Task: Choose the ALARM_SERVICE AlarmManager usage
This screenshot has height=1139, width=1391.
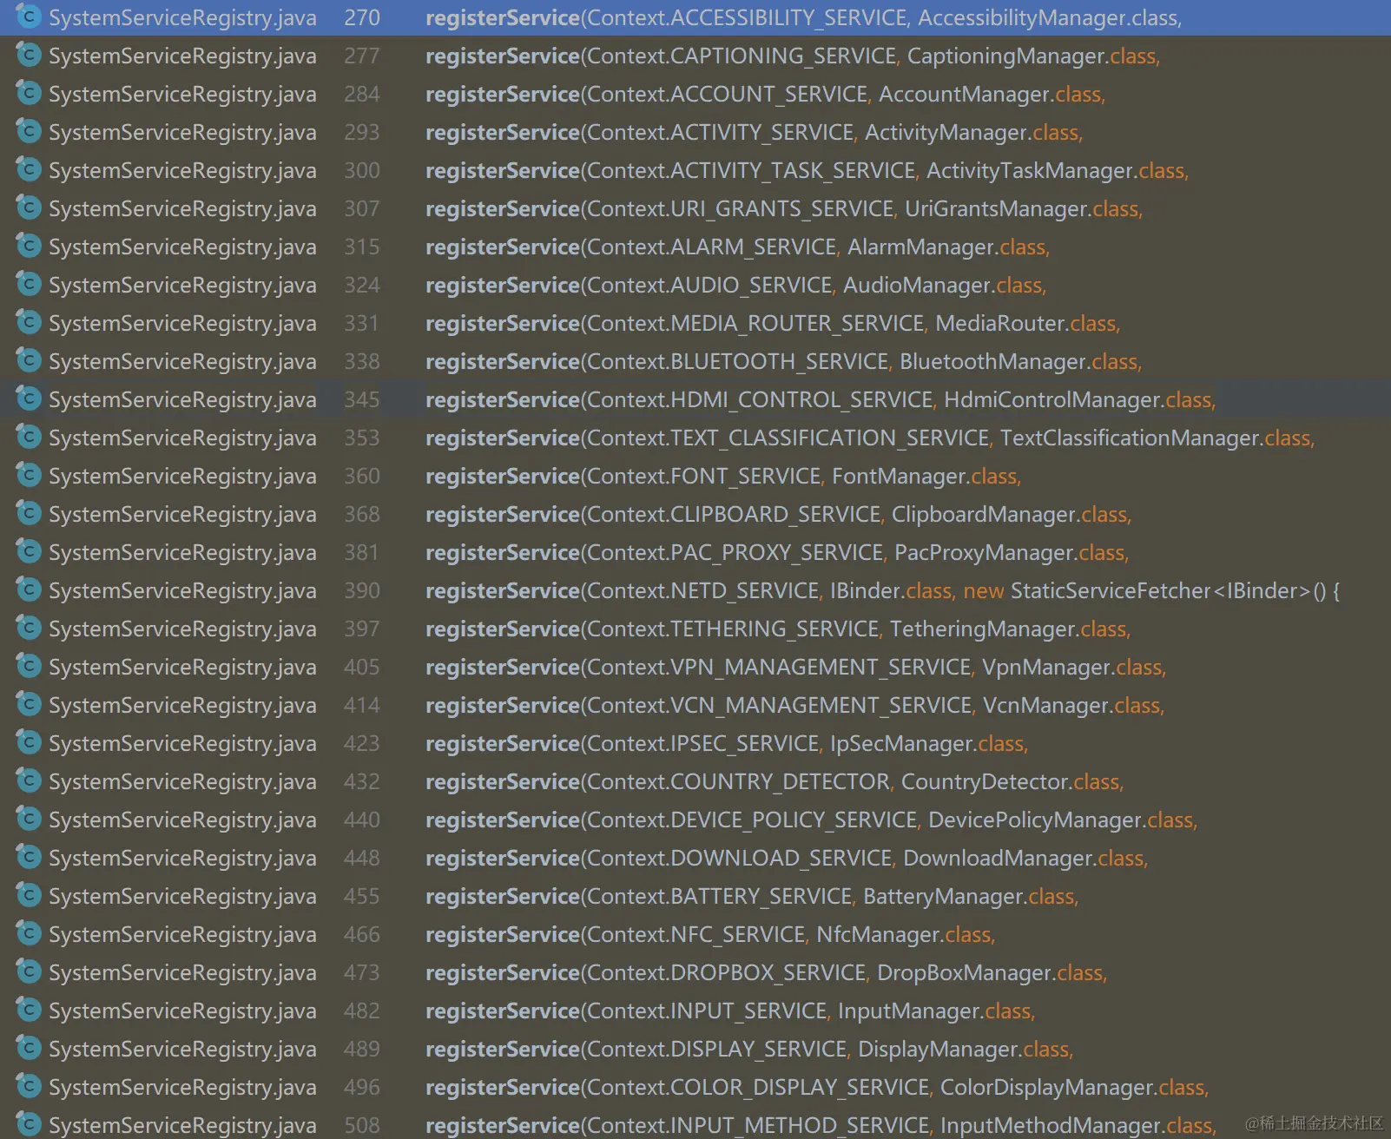Action: pos(737,247)
